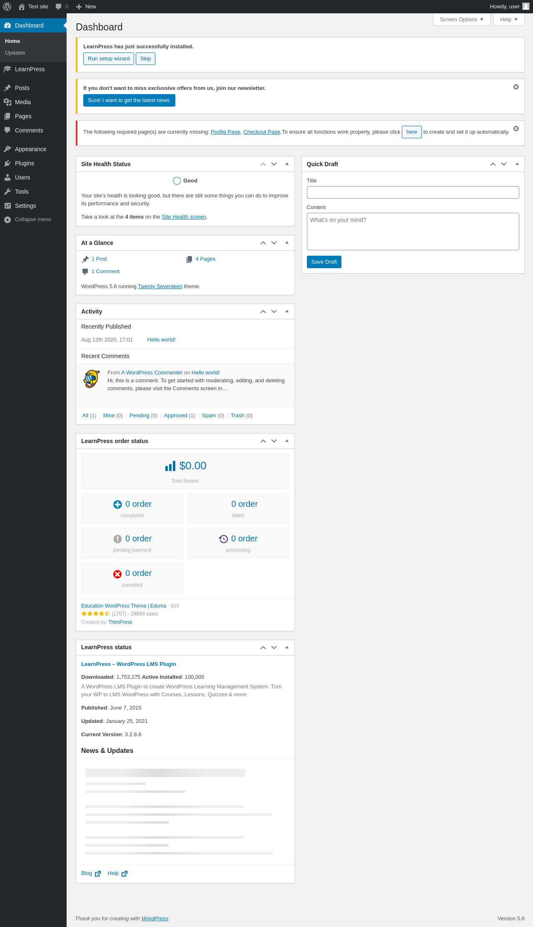This screenshot has height=927, width=533.
Task: Move LearnPress order status panel up
Action: tap(263, 441)
